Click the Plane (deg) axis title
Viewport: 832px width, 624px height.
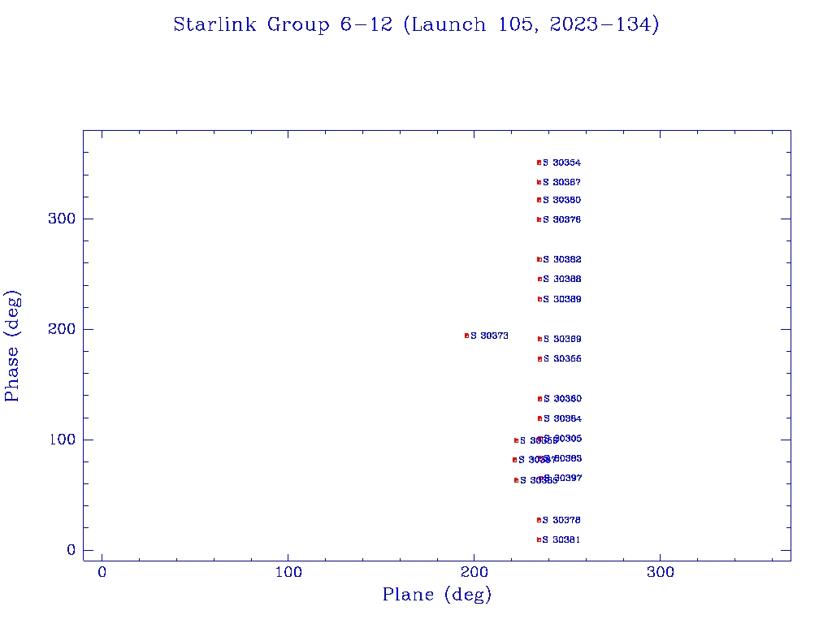436,594
